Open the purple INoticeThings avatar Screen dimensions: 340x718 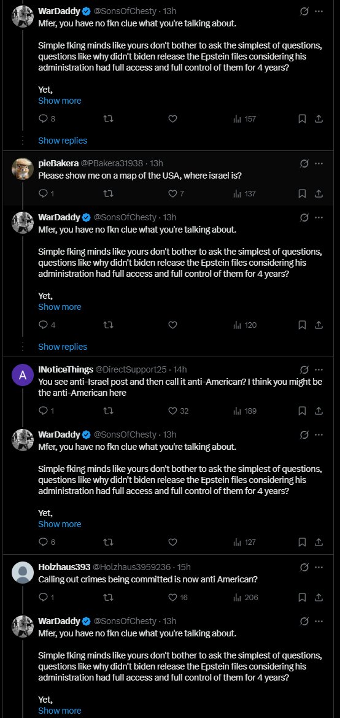coord(23,374)
